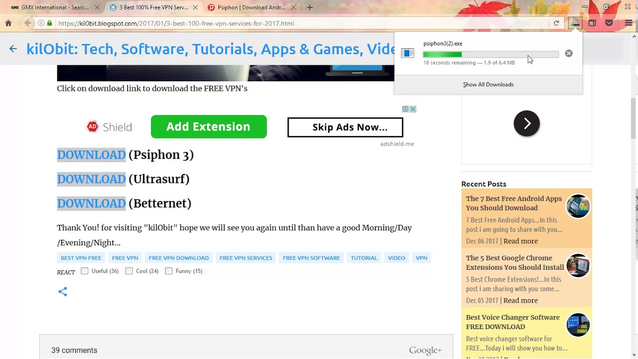Open FREE VPN tag
Viewport: 638px width, 359px height.
pyautogui.click(x=125, y=258)
